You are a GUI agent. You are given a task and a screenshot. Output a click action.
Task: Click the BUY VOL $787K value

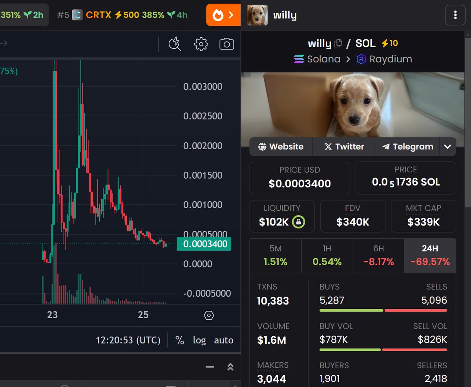pos(334,339)
